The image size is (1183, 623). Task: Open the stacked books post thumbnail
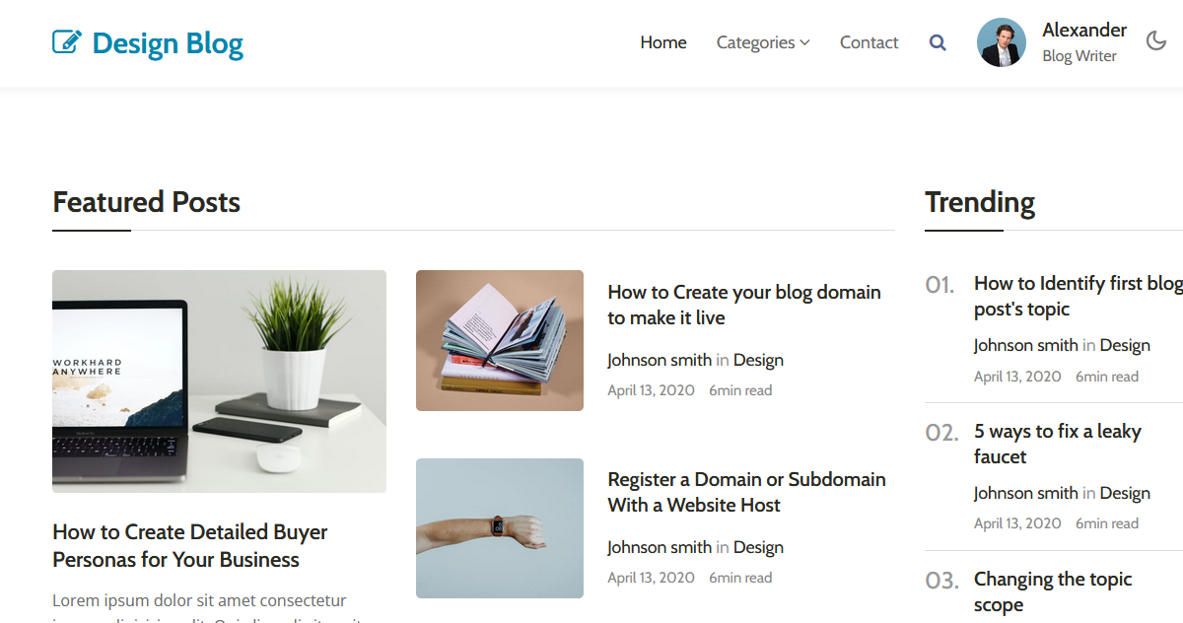499,340
